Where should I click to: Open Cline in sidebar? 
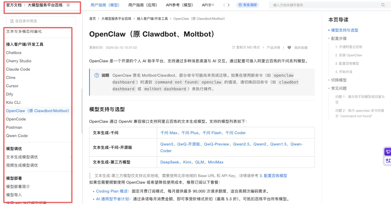[11, 77]
